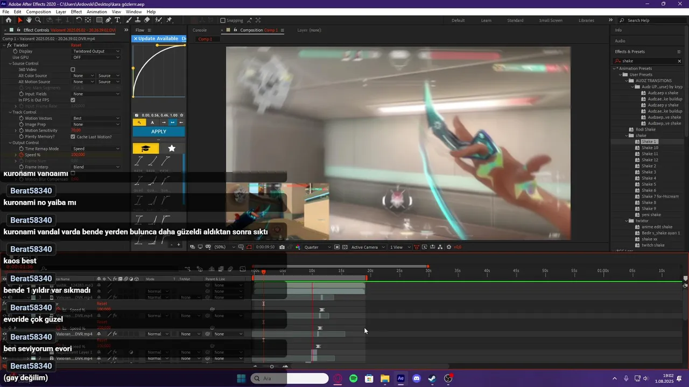Click the Flow letter A button

pos(152,123)
